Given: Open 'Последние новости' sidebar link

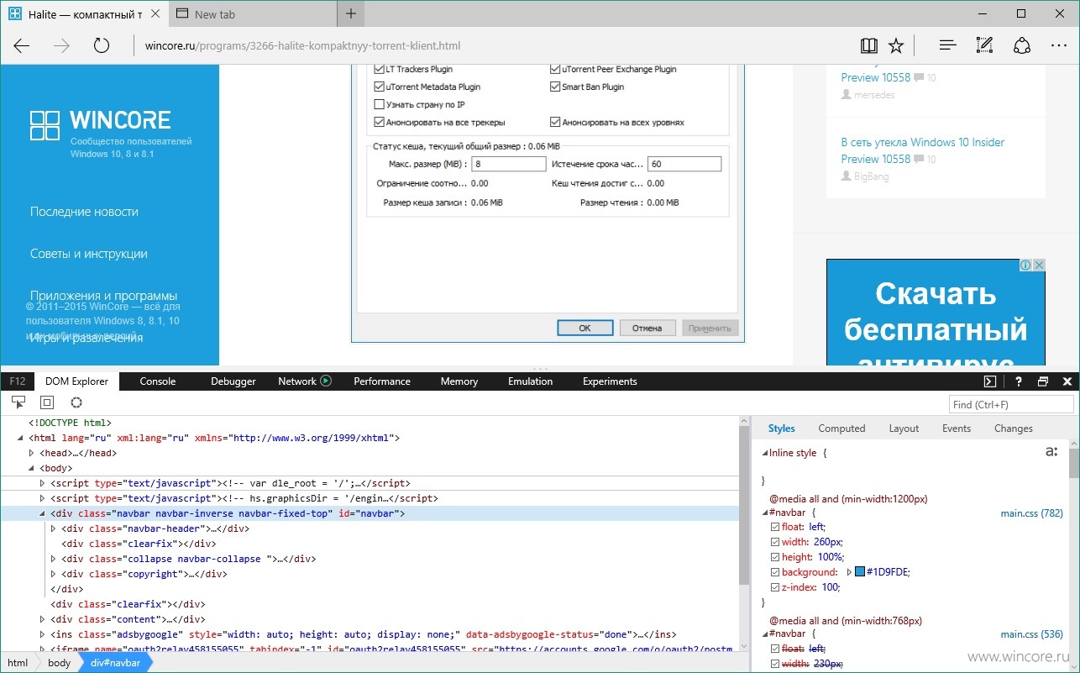Looking at the screenshot, I should coord(84,212).
